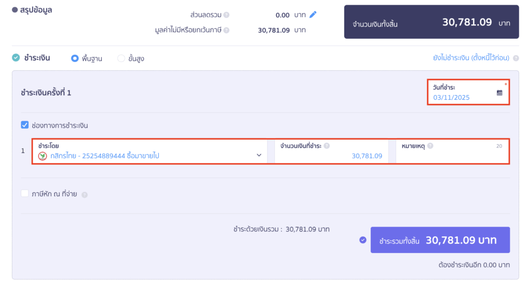Toggle the green ชำระเงิน check circle

16,58
